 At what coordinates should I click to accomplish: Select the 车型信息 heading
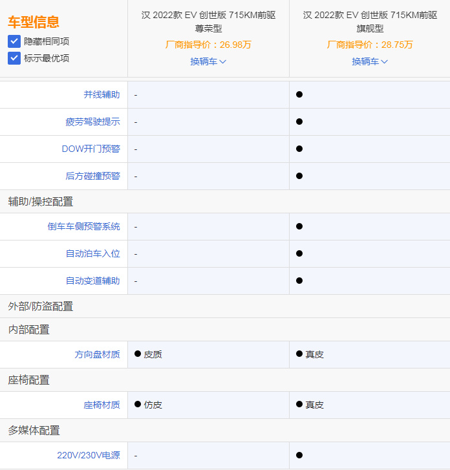coord(34,22)
